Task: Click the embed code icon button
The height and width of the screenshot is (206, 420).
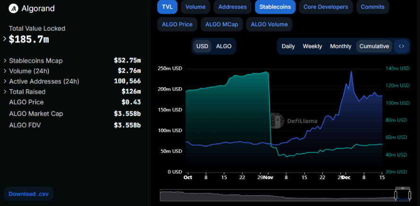Action: [x=401, y=46]
